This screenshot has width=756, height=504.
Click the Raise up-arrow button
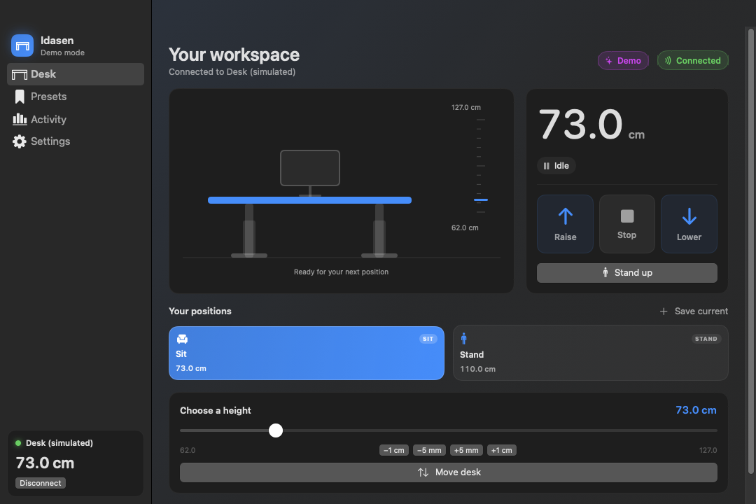565,224
